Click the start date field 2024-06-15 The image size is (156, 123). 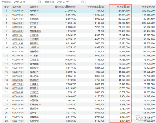point(28,2)
